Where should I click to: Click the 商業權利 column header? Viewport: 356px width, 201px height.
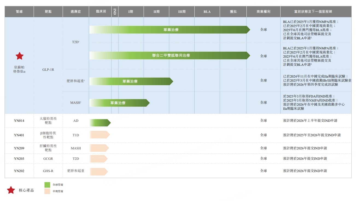(264, 12)
